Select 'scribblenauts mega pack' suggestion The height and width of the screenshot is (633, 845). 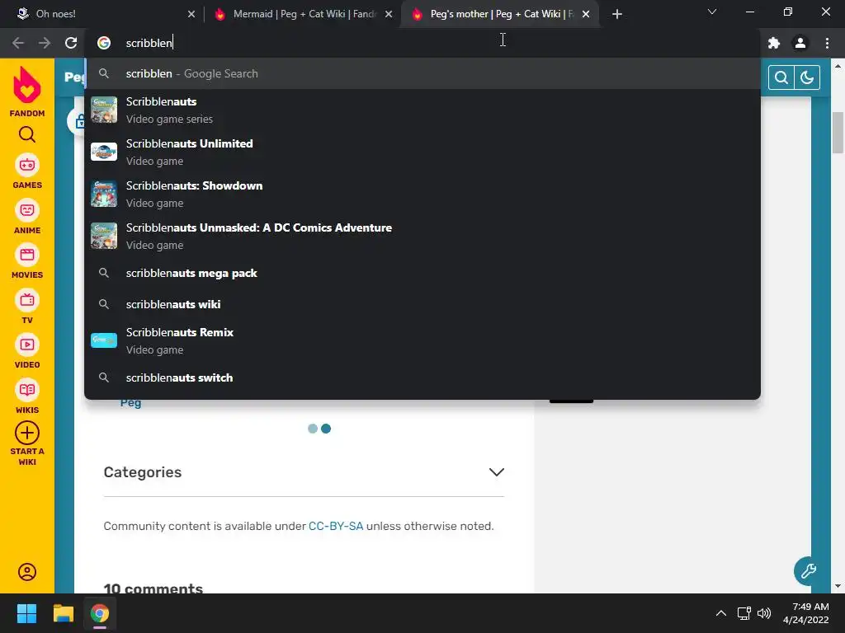click(422, 273)
